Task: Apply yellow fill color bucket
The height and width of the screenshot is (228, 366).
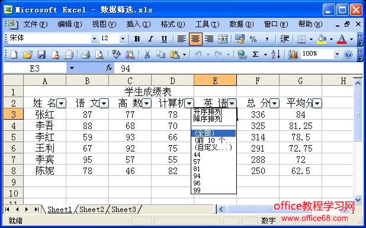Action: click(322, 39)
